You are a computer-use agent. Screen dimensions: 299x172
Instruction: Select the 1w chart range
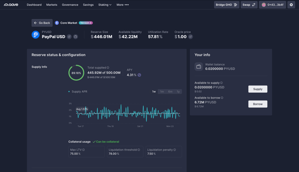click(x=154, y=92)
